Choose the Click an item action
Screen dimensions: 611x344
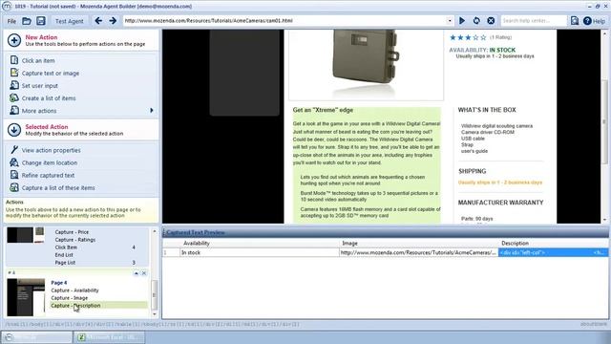click(x=38, y=61)
